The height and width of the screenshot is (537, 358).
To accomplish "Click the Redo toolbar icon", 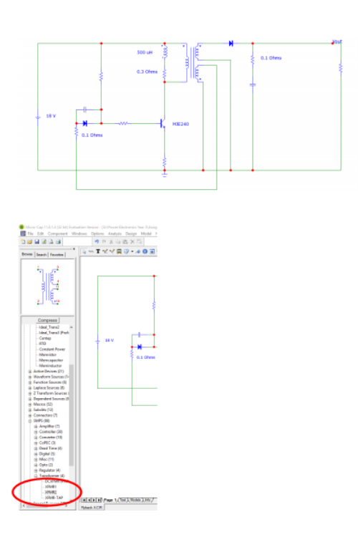I will pos(104,242).
